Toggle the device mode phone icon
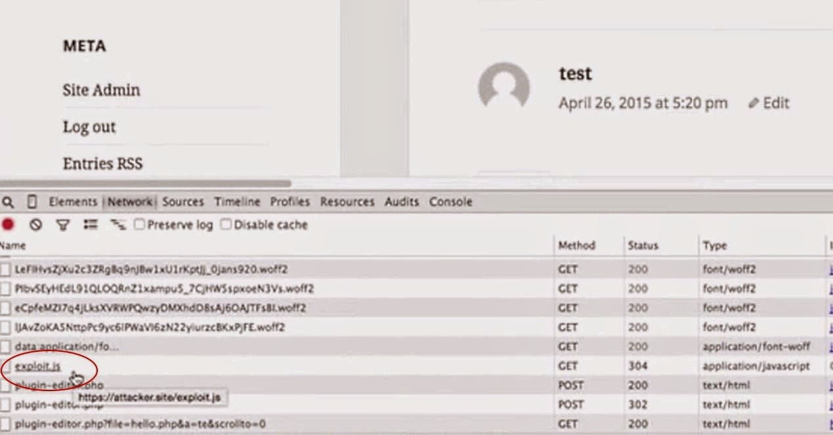This screenshot has width=833, height=435. pos(32,202)
